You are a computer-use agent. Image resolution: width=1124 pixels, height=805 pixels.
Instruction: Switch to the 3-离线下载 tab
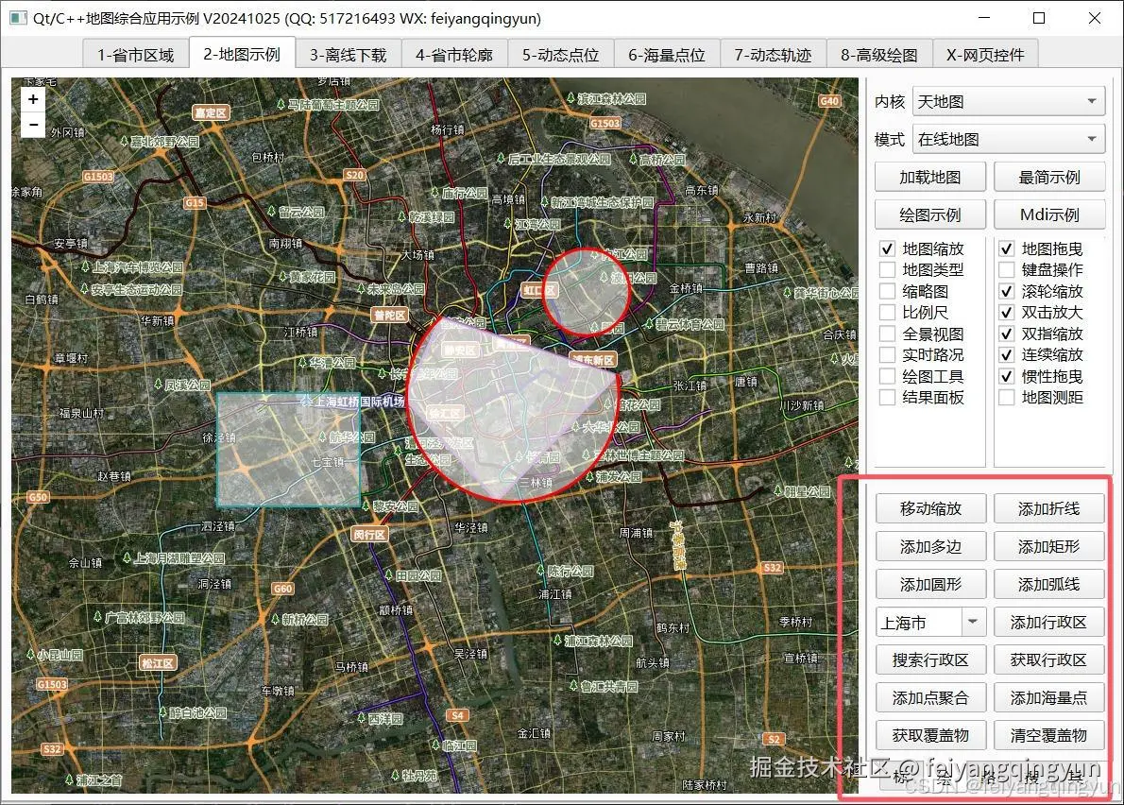[345, 54]
